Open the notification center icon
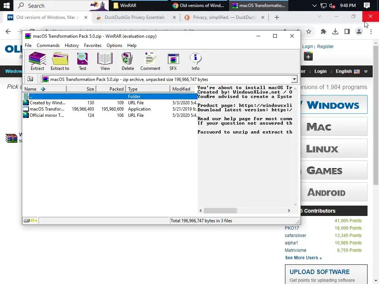The height and width of the screenshot is (284, 379). tap(367, 5)
